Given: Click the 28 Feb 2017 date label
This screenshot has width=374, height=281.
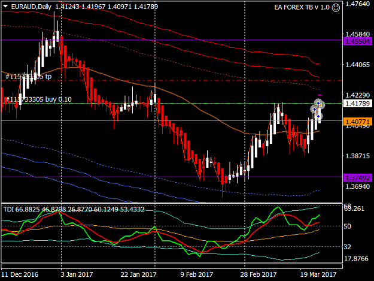Looking at the screenshot, I should coord(259,274).
